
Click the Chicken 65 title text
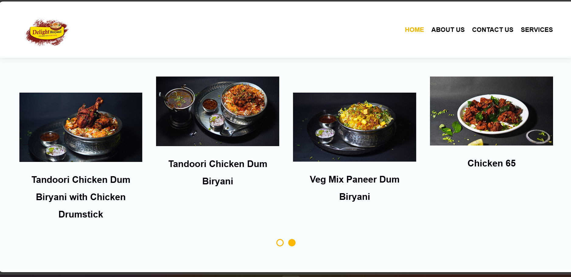[492, 163]
